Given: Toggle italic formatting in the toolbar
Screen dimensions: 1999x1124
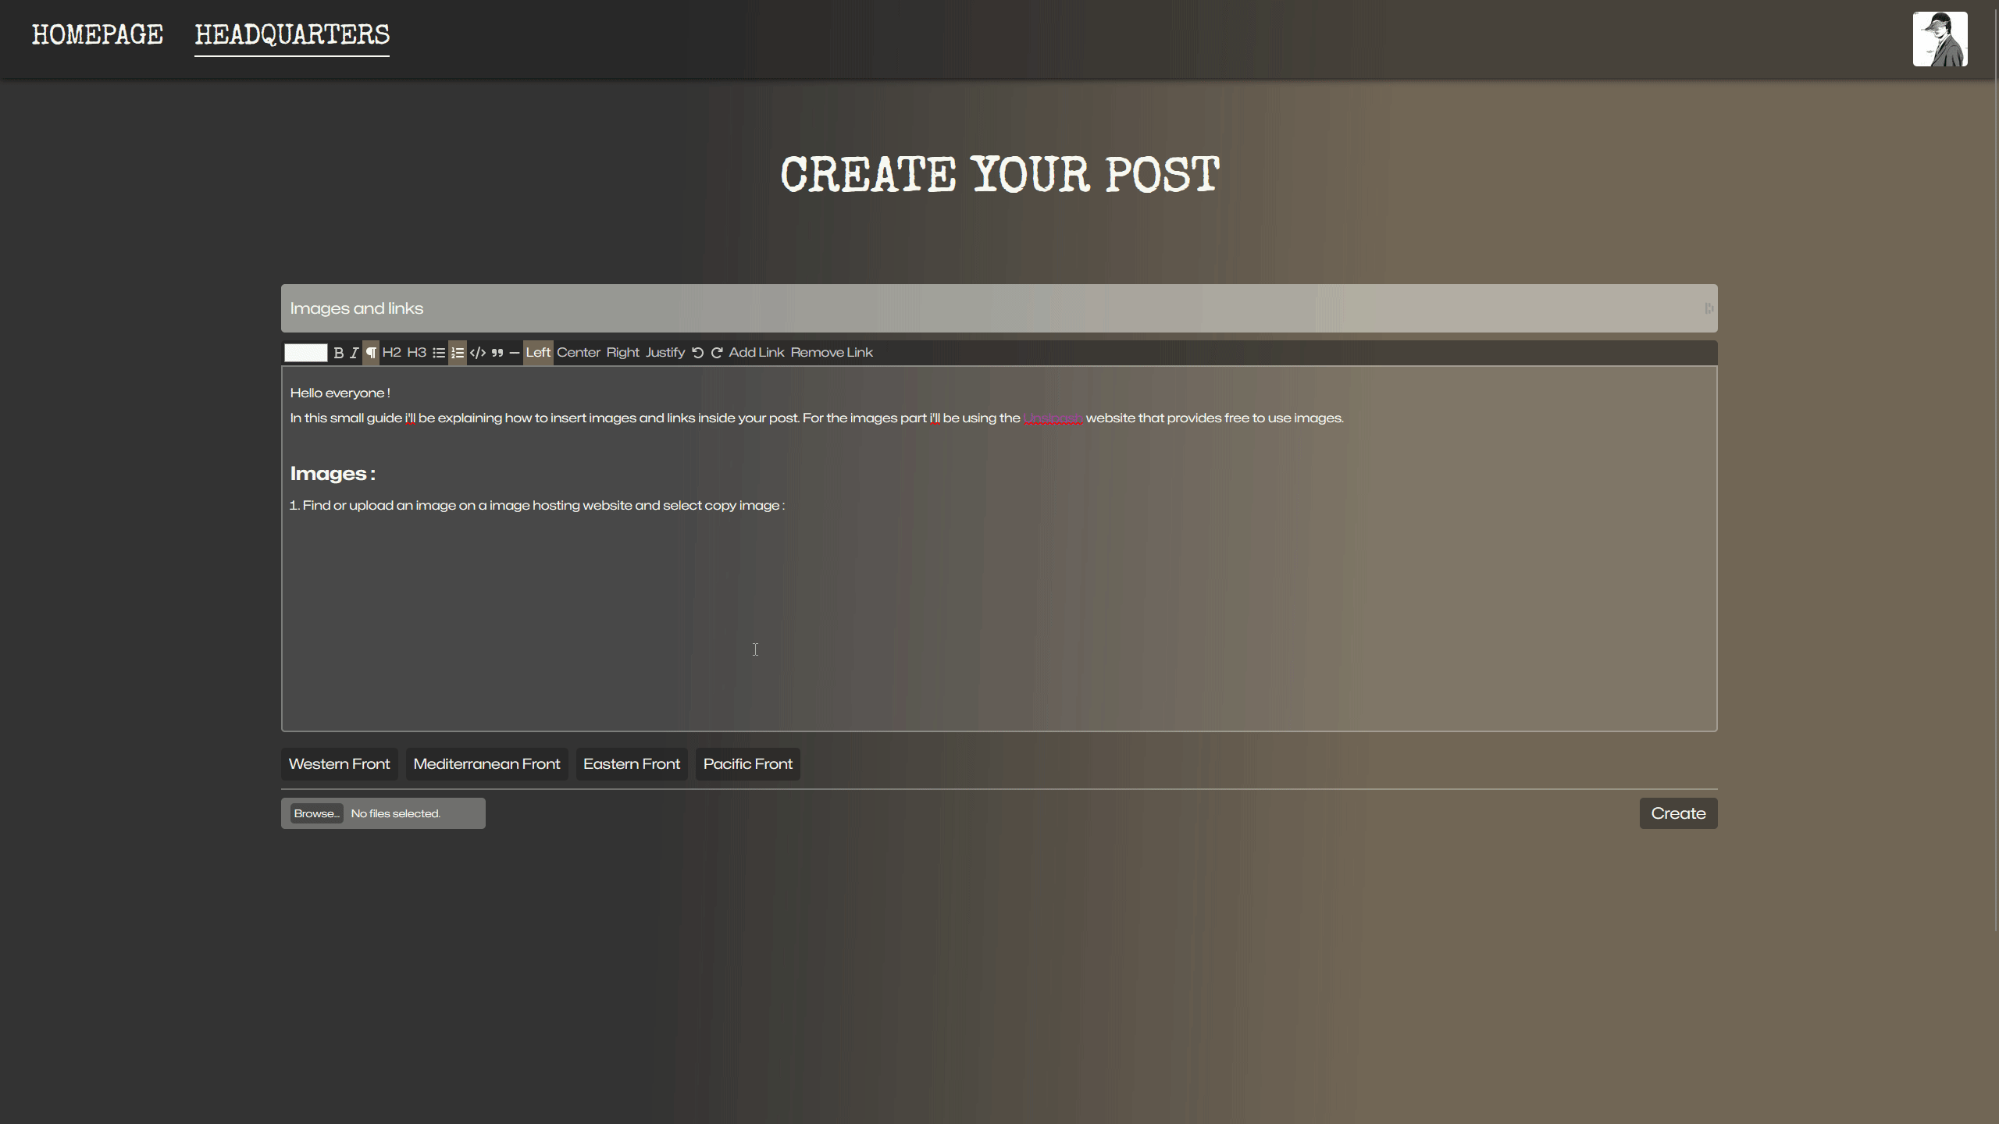Looking at the screenshot, I should (x=355, y=353).
